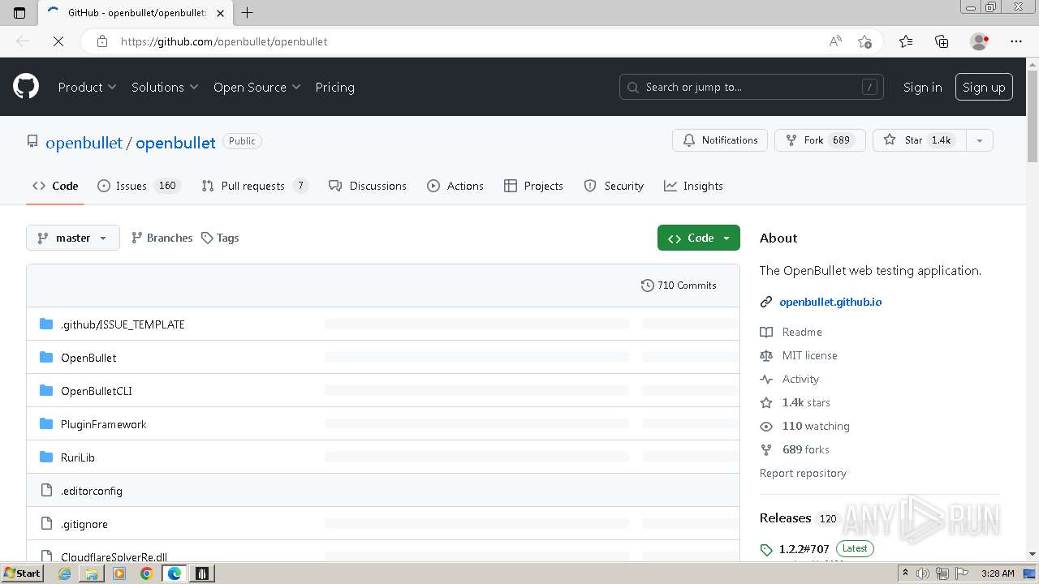
Task: Open the star lists dropdown arrow
Action: (980, 140)
